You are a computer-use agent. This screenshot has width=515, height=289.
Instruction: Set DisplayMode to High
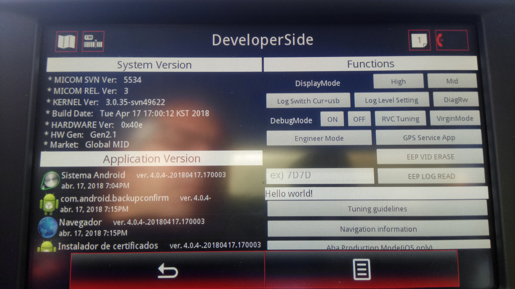(398, 81)
